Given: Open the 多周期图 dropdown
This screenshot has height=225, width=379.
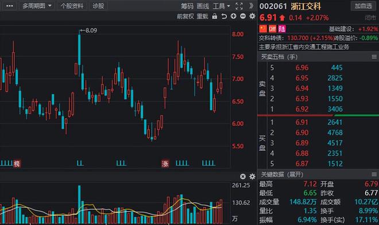Looking at the screenshot, I should tap(37, 6).
